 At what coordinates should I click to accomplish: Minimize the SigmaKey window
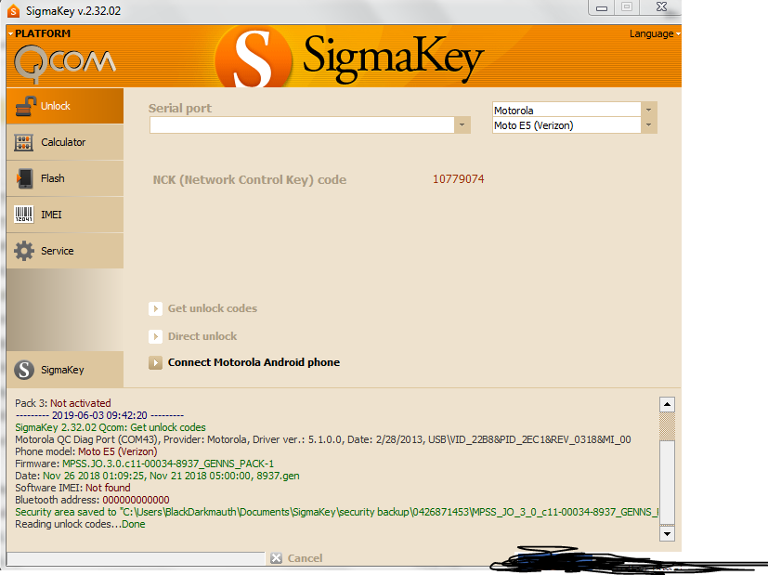click(x=602, y=7)
